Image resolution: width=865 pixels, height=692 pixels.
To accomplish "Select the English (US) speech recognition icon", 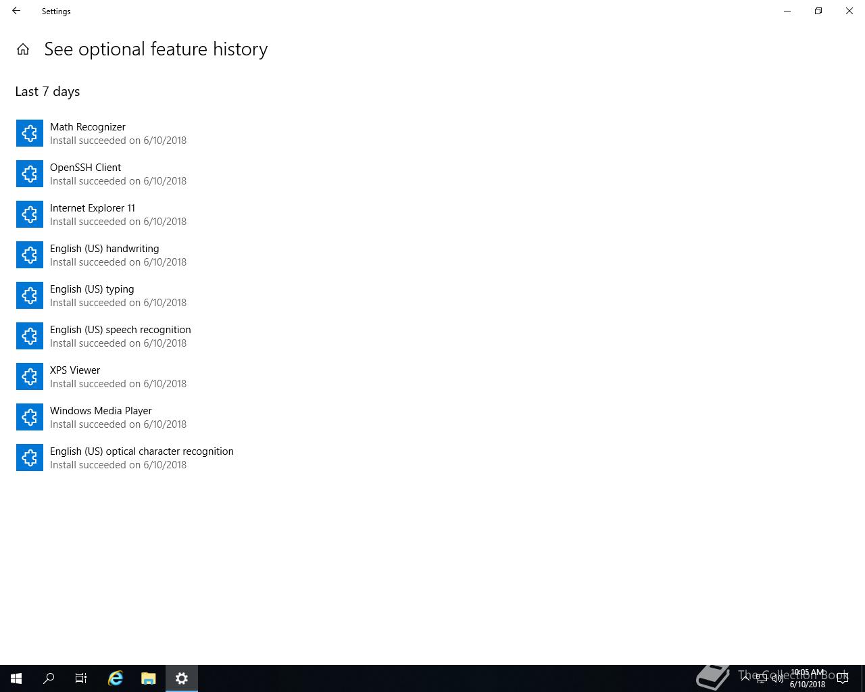I will pos(30,336).
